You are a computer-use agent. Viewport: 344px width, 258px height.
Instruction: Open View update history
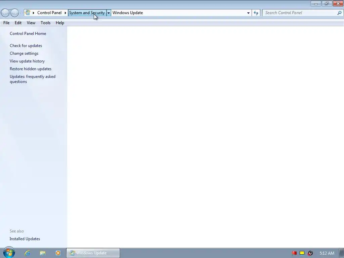tap(27, 61)
